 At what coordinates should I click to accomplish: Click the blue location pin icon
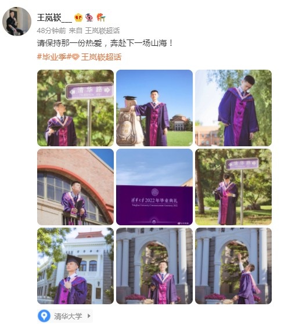click(44, 316)
